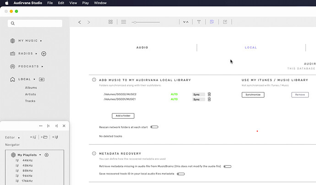This screenshot has width=316, height=185.
Task: Go back with the left arrow
Action: (x=80, y=22)
